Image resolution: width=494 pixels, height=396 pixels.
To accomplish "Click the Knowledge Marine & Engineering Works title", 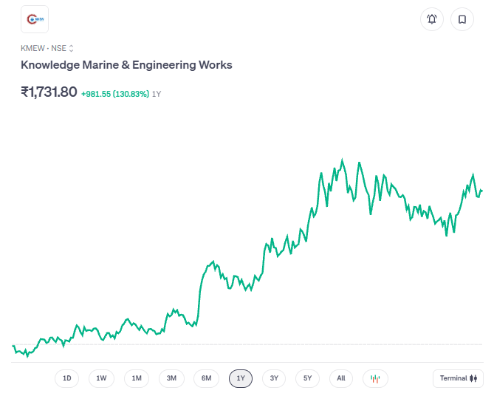I will pos(126,65).
